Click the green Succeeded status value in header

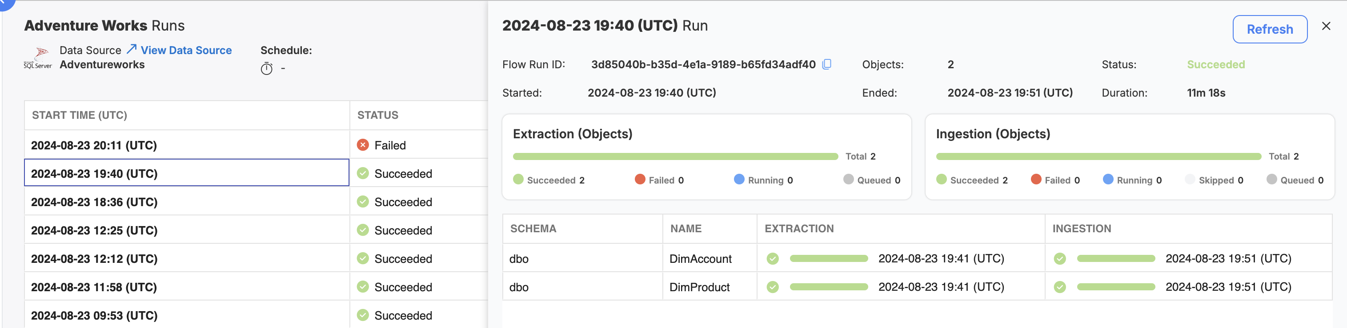[x=1215, y=64]
